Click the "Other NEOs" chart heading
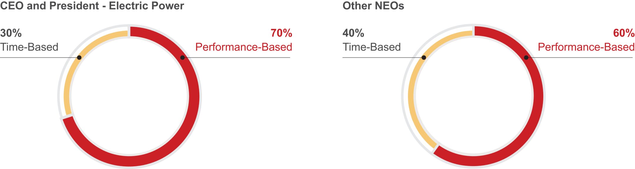The height and width of the screenshot is (169, 635). point(373,6)
